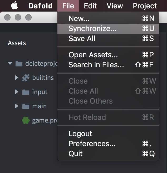
Task: Open Preferences... from the File menu
Action: (x=108, y=144)
